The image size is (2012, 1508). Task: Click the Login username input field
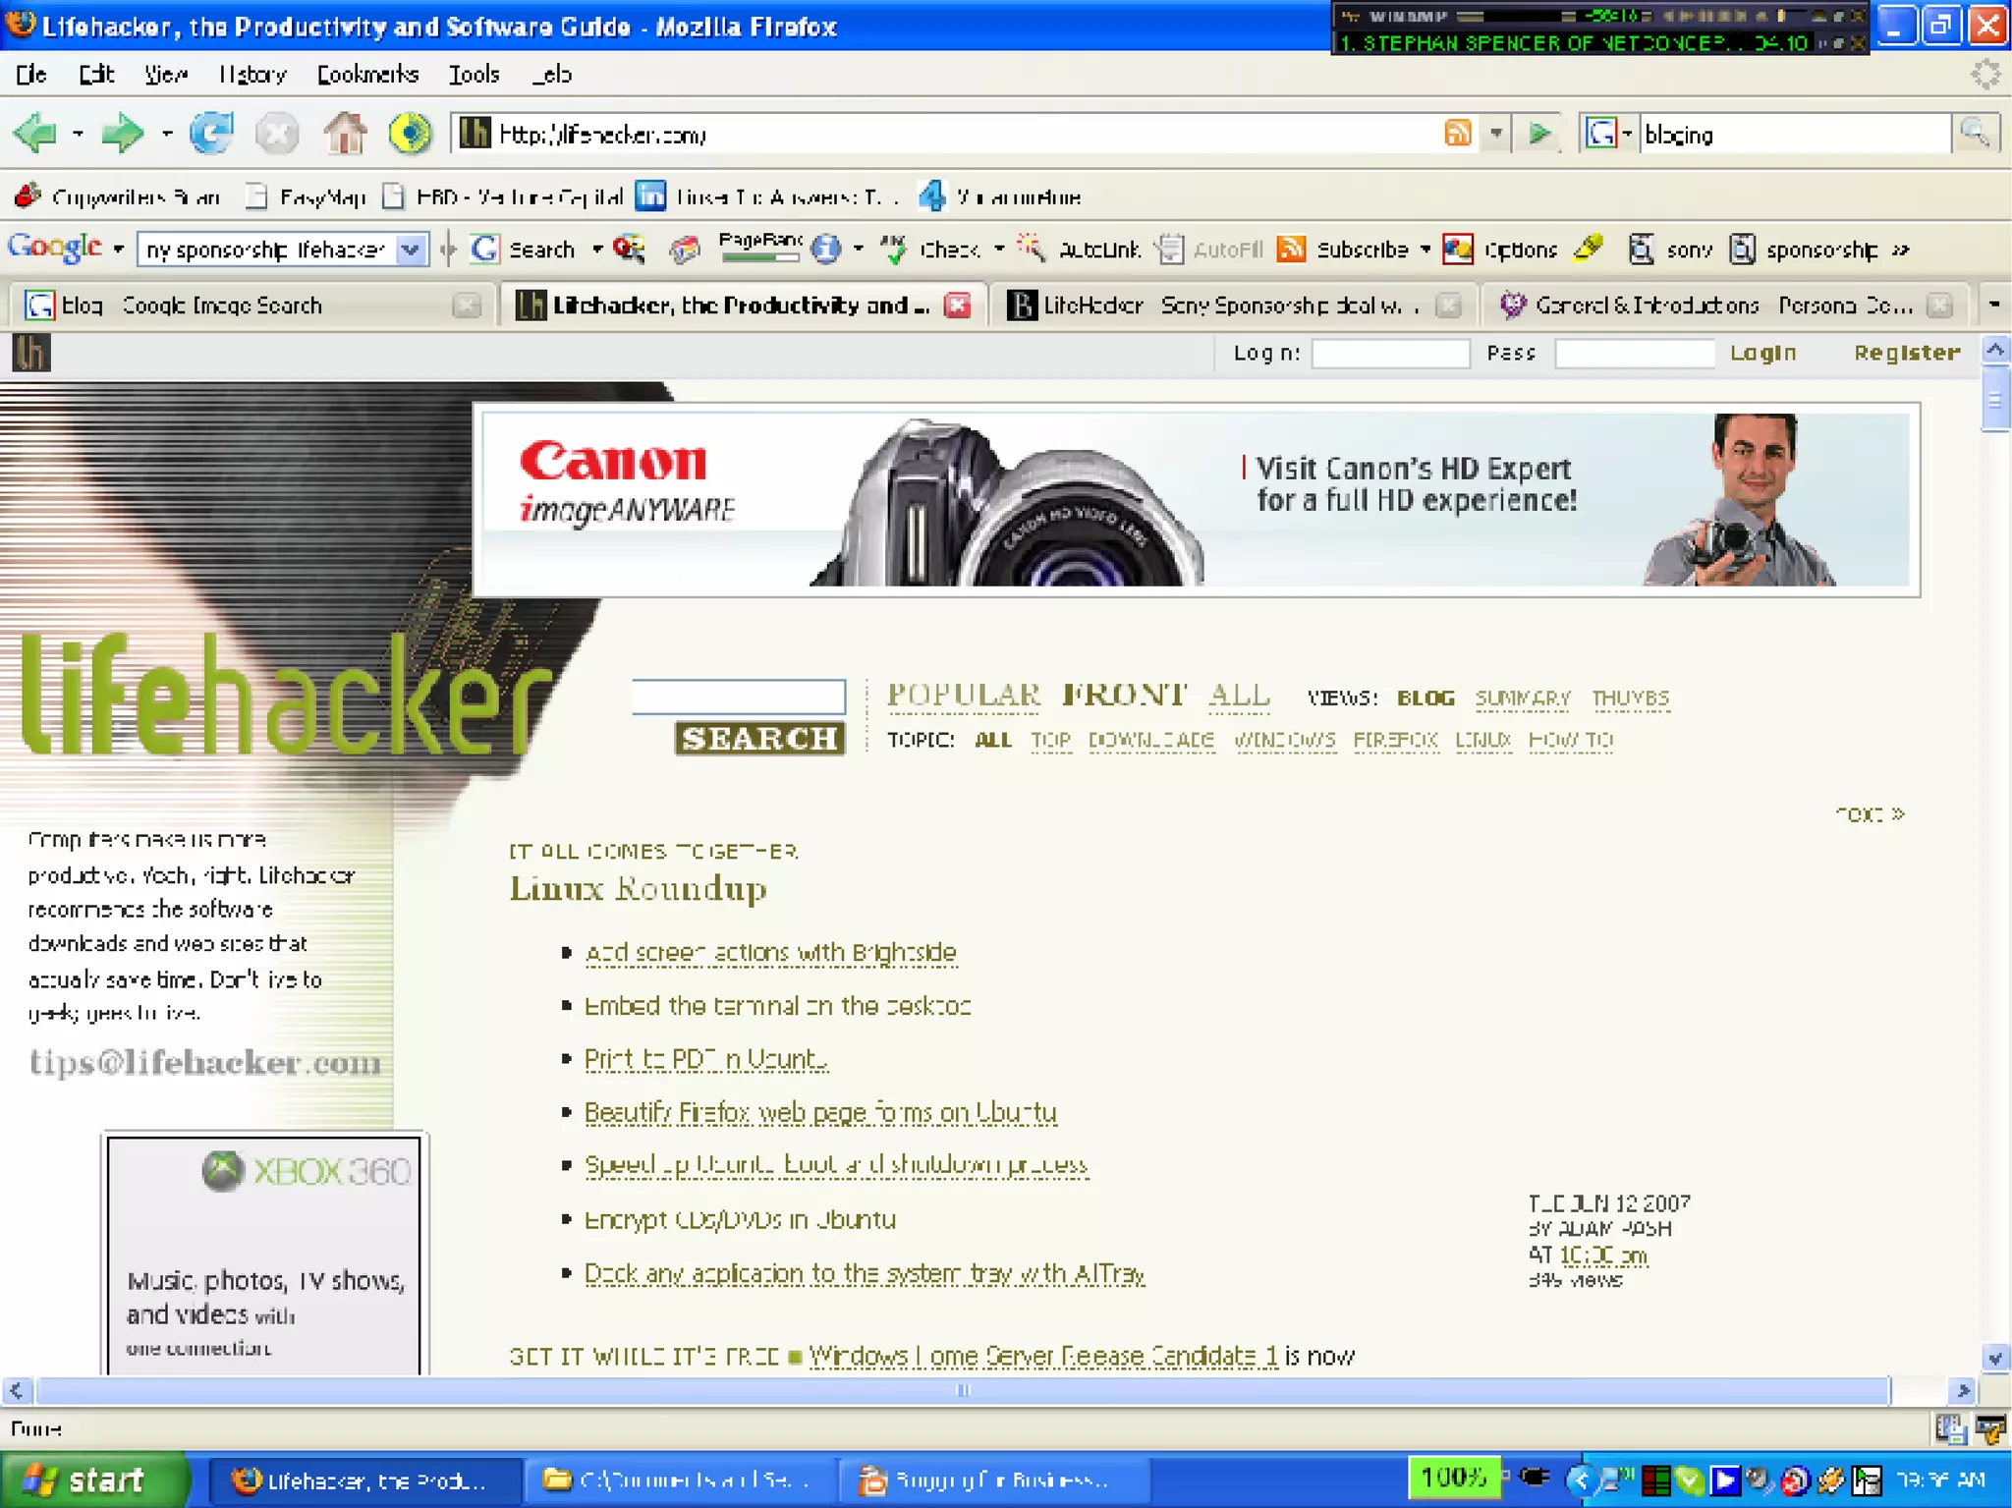(x=1390, y=353)
